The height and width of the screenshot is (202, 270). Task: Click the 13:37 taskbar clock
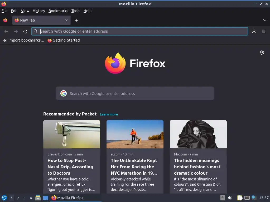264,198
